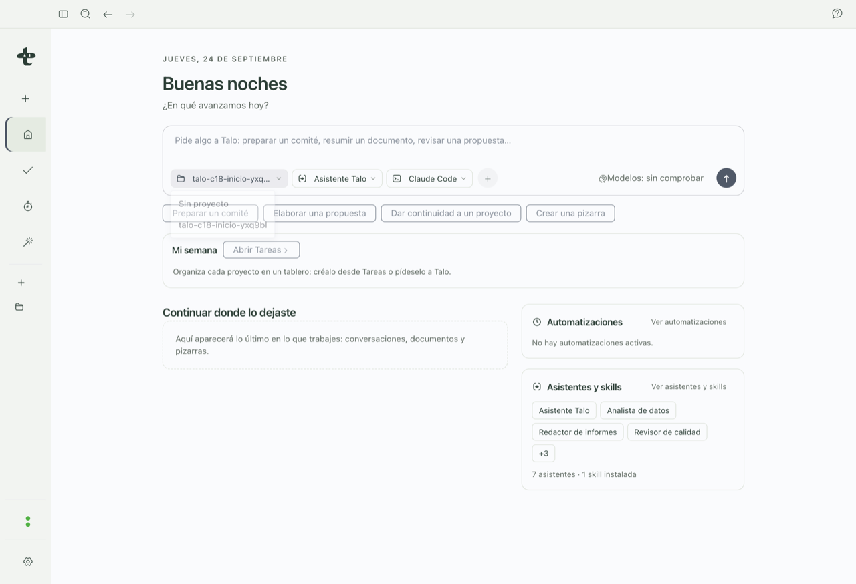This screenshot has height=584, width=856.
Task: Click the upper plus icon in the sidebar
Action: 25,98
